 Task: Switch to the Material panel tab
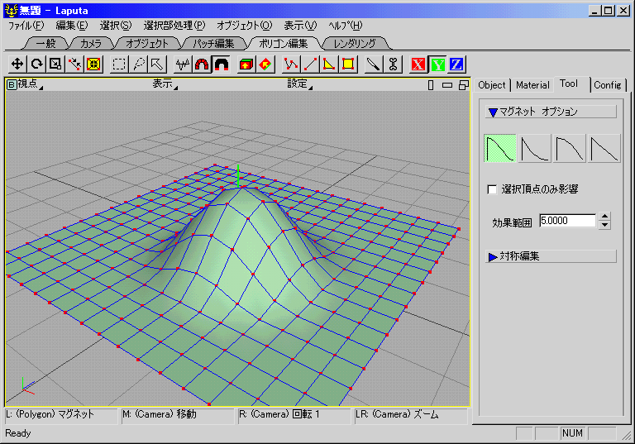pyautogui.click(x=532, y=85)
